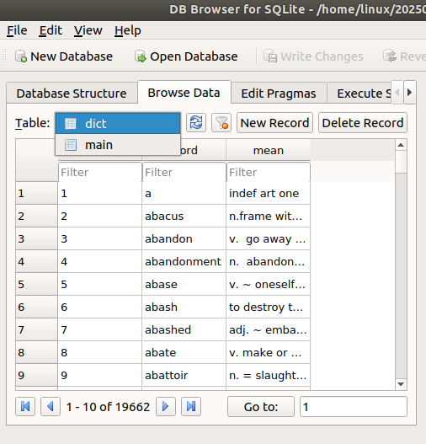Select the cell containing 'abattoir'
The height and width of the screenshot is (444, 426).
[184, 375]
